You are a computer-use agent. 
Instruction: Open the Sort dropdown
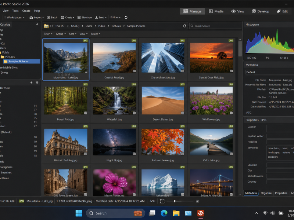pos(72,34)
